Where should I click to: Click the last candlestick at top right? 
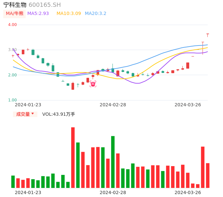click(208, 35)
